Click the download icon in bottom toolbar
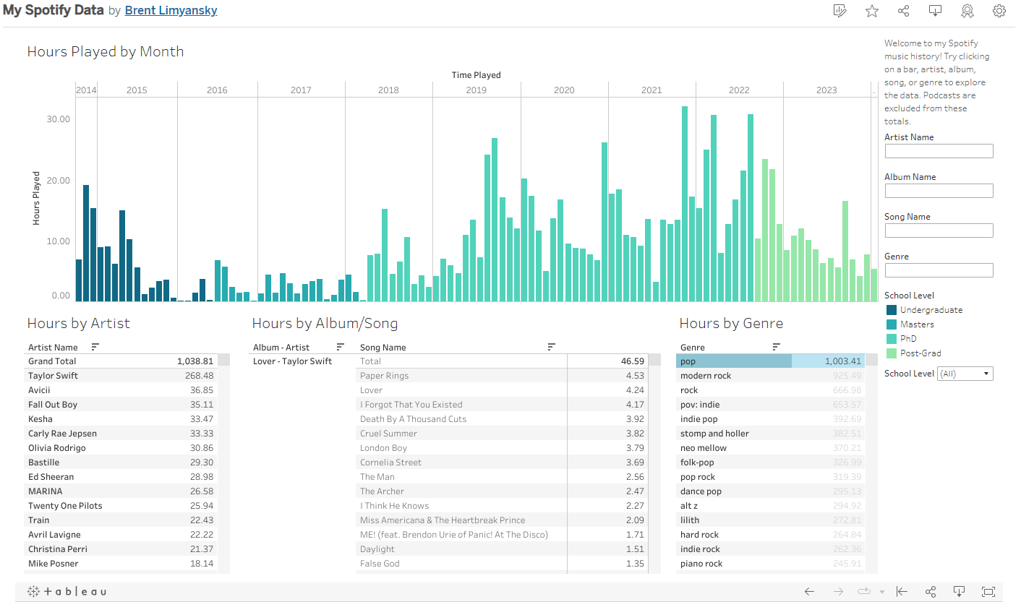 (x=960, y=591)
